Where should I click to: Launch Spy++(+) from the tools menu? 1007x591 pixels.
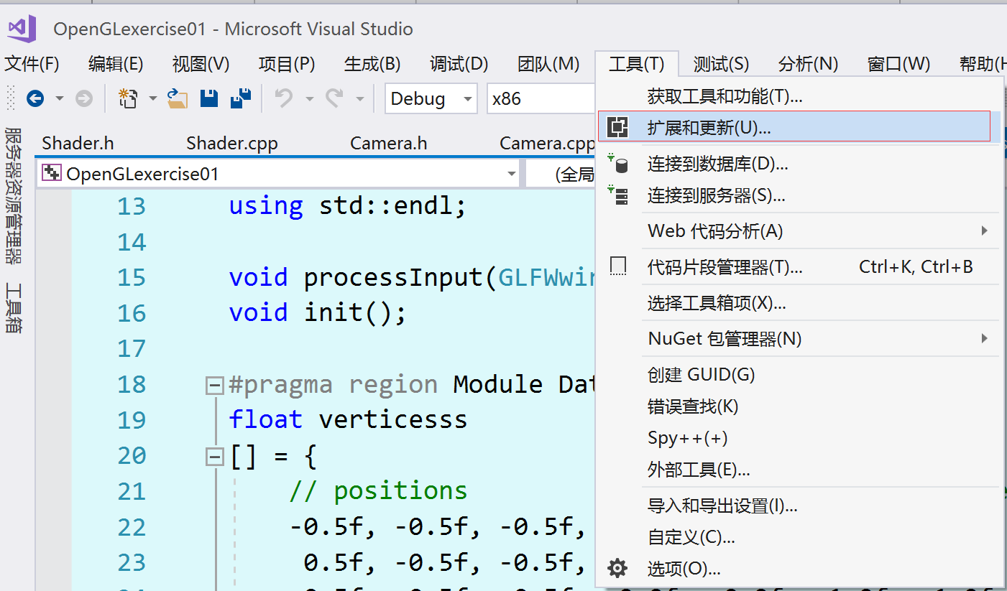[x=799, y=438]
